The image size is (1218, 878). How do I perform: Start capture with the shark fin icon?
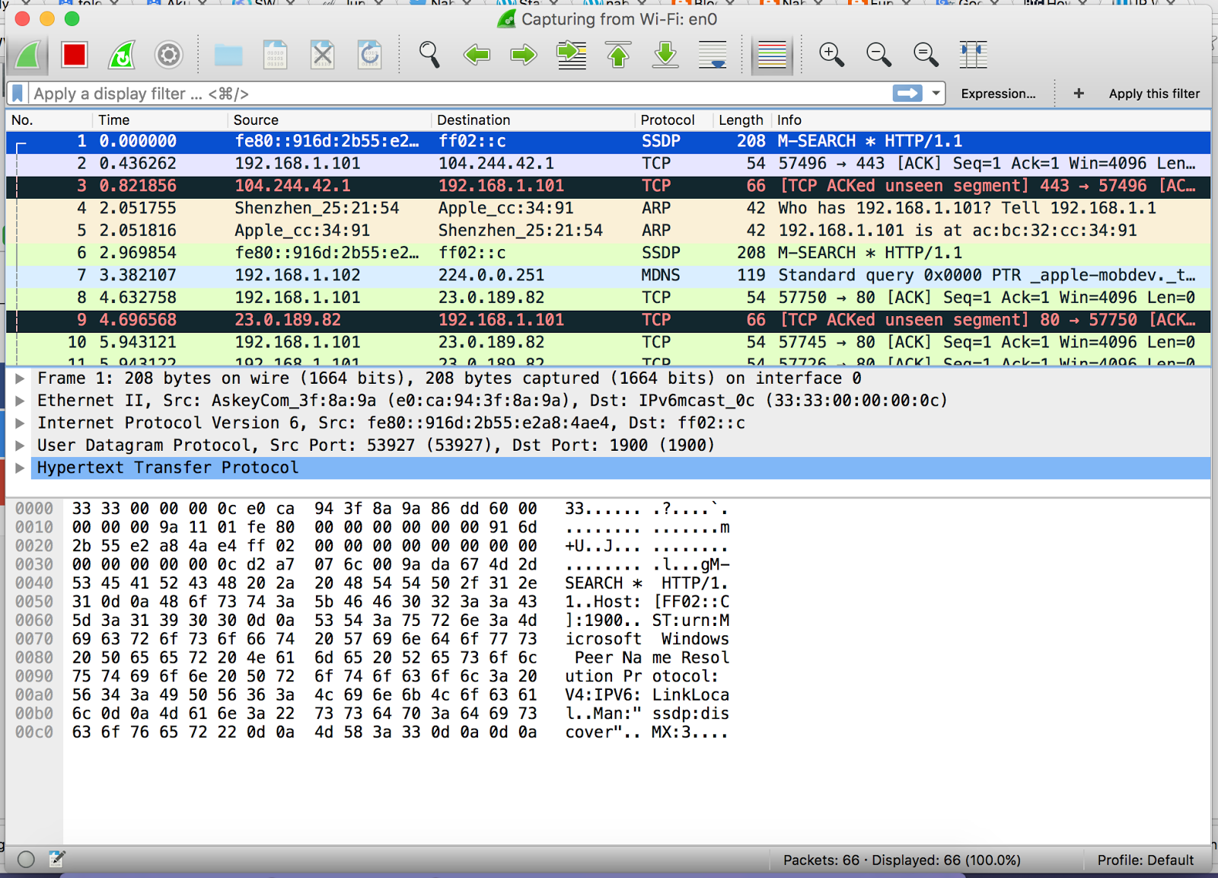[x=28, y=55]
